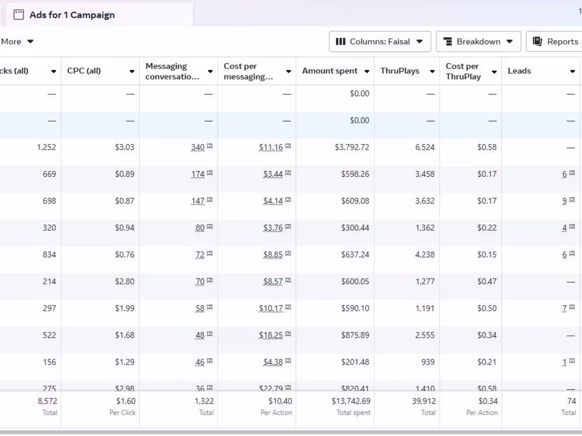The width and height of the screenshot is (582, 436).
Task: Select the $3,792.72 amount spent cell
Action: tap(352, 147)
